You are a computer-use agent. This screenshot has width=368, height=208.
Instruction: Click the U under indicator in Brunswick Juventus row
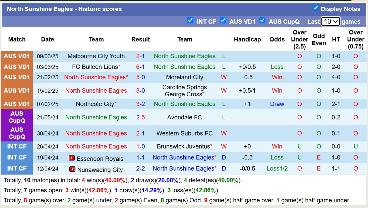tap(299, 146)
